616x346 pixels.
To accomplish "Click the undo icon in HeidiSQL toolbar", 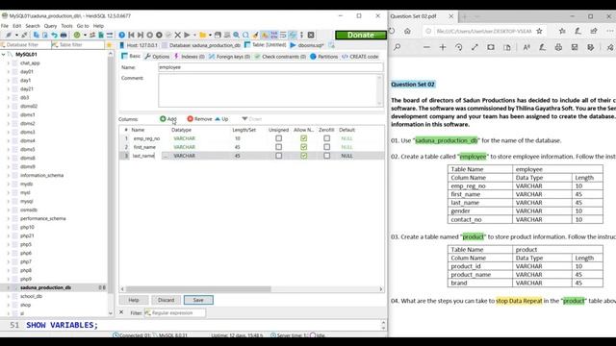I will click(x=54, y=35).
